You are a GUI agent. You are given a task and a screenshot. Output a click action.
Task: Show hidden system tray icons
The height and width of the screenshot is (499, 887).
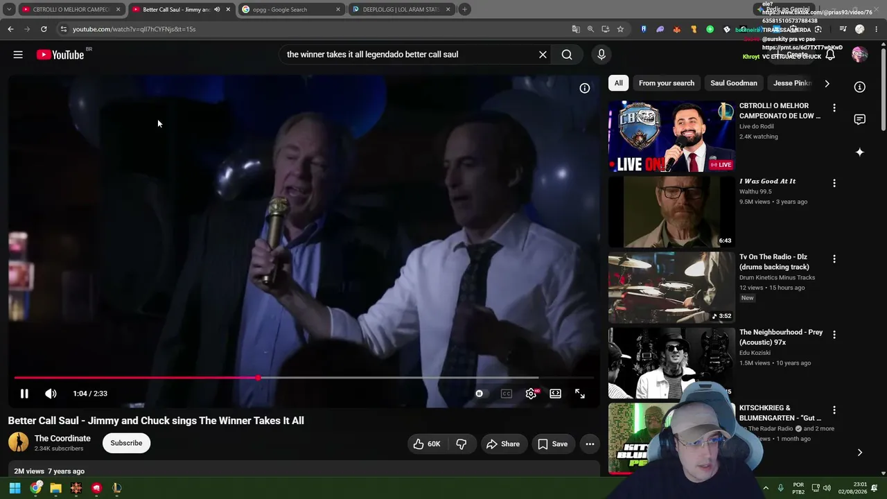[766, 488]
